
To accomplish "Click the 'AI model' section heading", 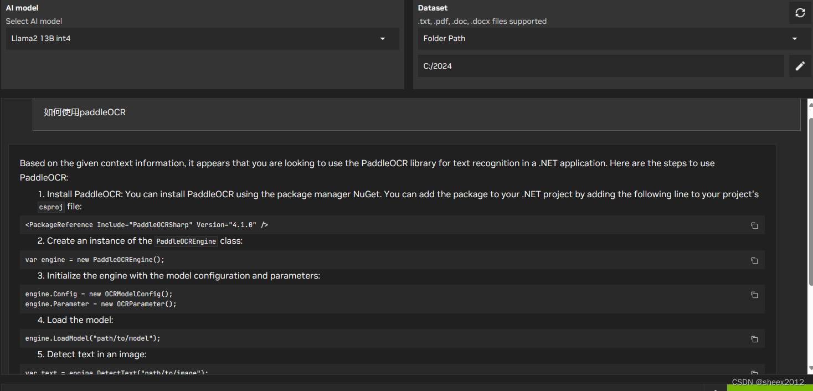I will coord(22,8).
